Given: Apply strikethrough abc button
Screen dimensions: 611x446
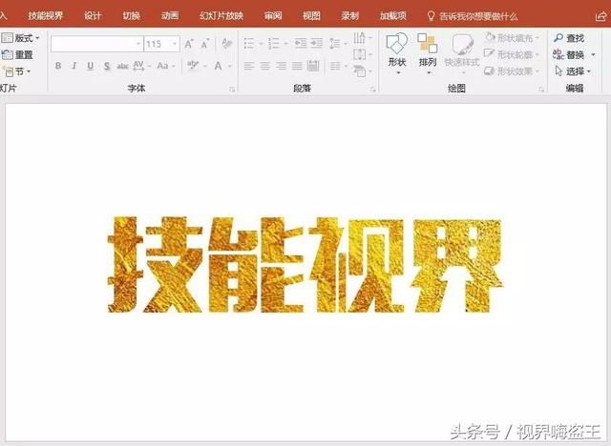Looking at the screenshot, I should [x=123, y=66].
